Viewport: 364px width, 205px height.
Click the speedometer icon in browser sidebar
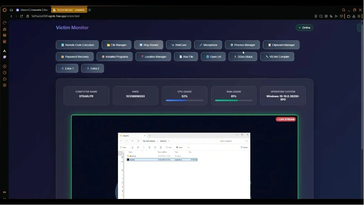tap(5, 23)
